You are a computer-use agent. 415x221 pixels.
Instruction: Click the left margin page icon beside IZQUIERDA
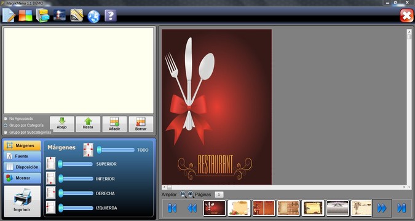[x=50, y=207]
